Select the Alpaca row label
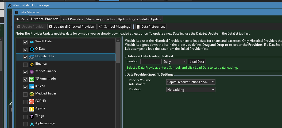 (x=40, y=109)
